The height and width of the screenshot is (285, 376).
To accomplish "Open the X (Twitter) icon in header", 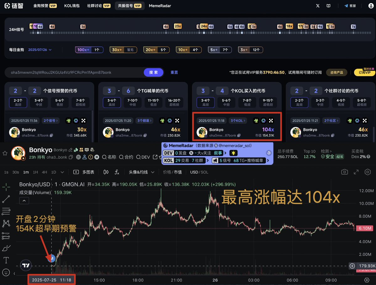I will coord(318,6).
